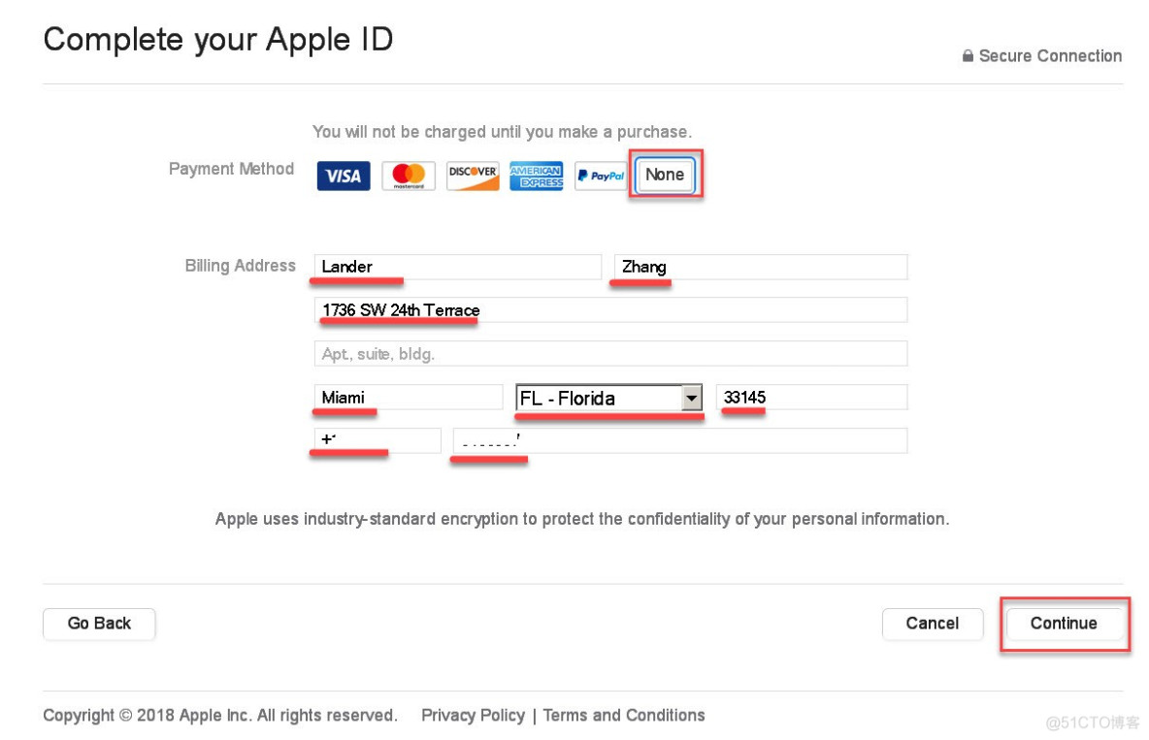This screenshot has width=1149, height=740.
Task: Click the state dropdown arrow button
Action: [691, 398]
